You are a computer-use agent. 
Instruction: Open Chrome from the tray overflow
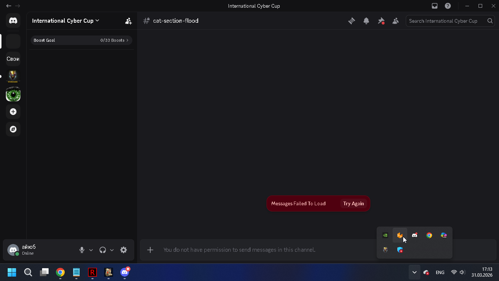click(x=429, y=235)
